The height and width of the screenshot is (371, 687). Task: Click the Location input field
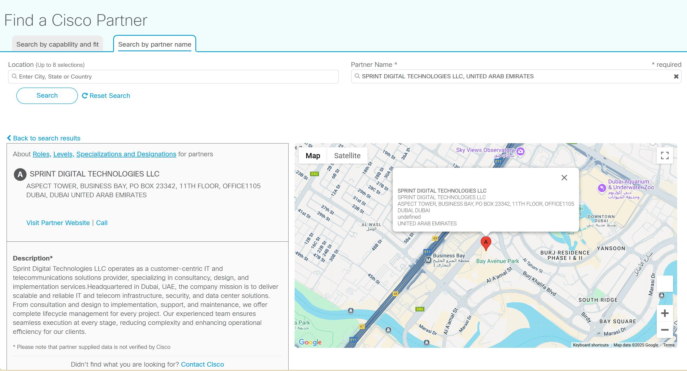tap(173, 77)
